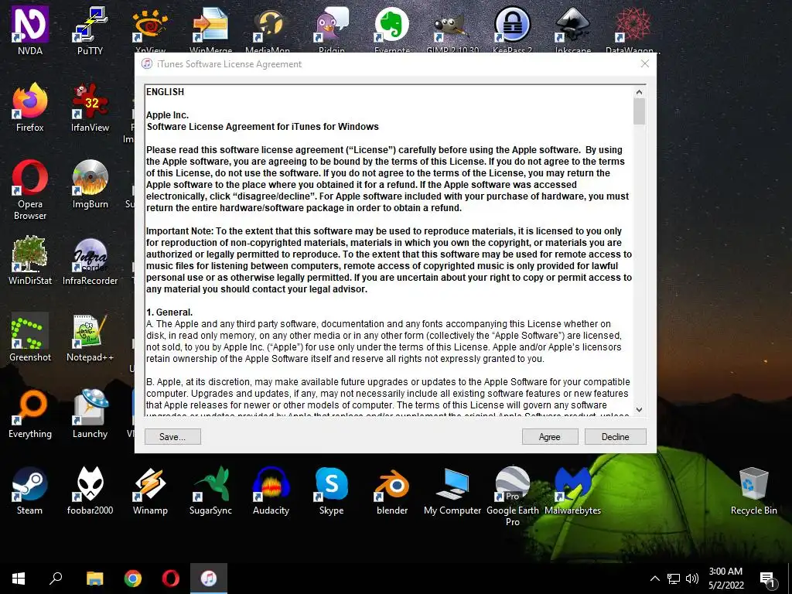This screenshot has height=594, width=792.
Task: Select the DataWagon desktop icon
Action: click(633, 30)
